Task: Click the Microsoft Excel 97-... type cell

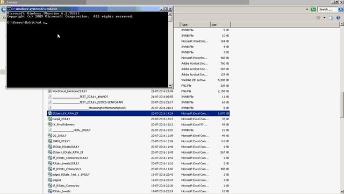Action: (194, 124)
